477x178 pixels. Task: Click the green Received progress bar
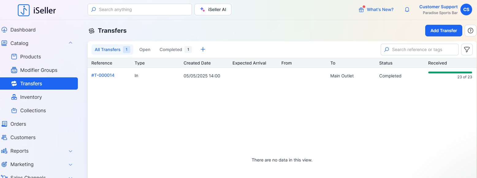click(450, 72)
